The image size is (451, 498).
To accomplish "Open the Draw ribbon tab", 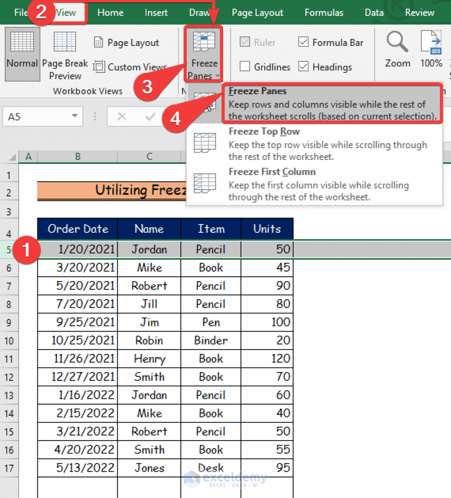I will 199,12.
